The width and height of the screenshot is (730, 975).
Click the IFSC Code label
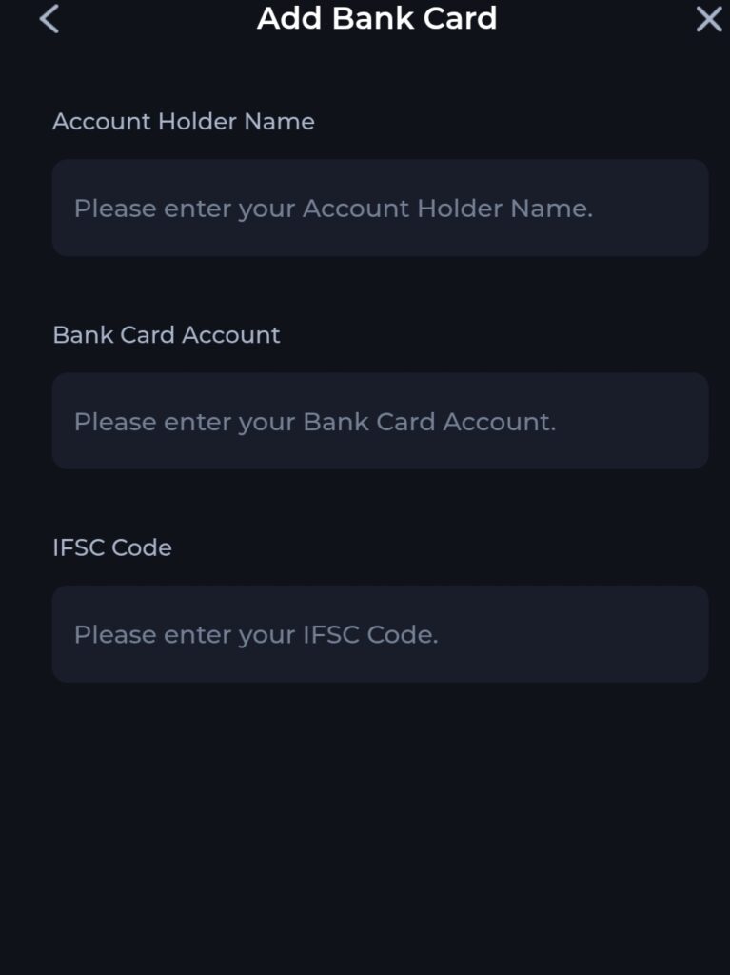pyautogui.click(x=112, y=547)
